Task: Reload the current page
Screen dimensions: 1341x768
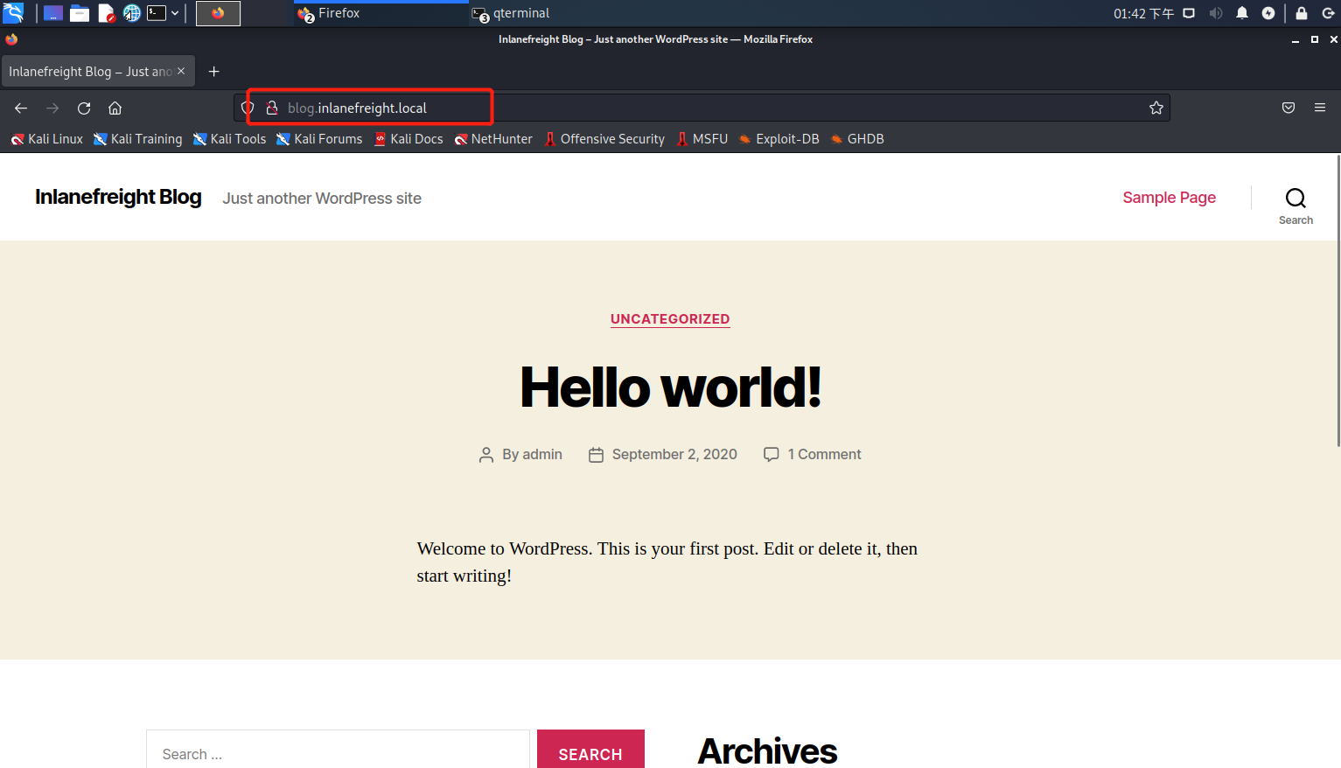Action: click(x=84, y=108)
